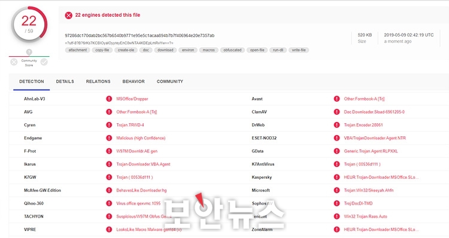
Task: Switch to the DETAILS tab
Action: point(65,81)
